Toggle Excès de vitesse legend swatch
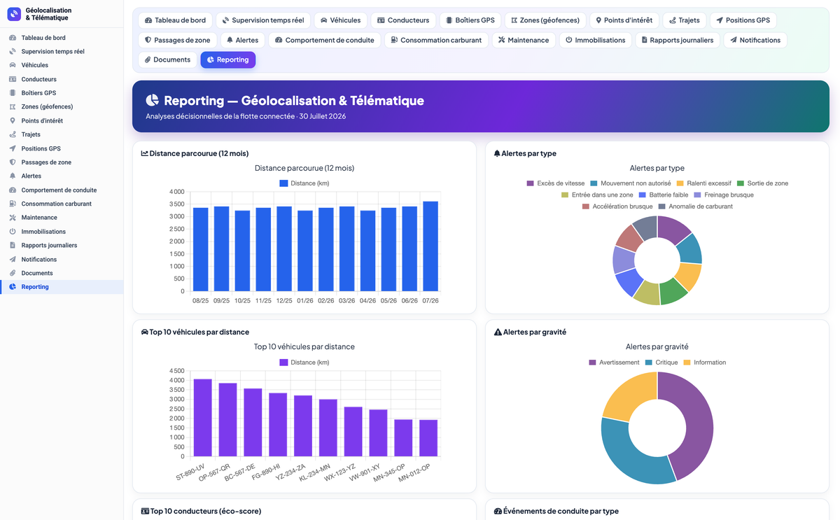This screenshot has width=840, height=520. (x=530, y=183)
